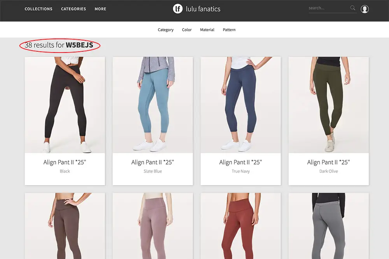The height and width of the screenshot is (259, 389).
Task: Open the dusty pink leggings product photo
Action: click(x=152, y=226)
